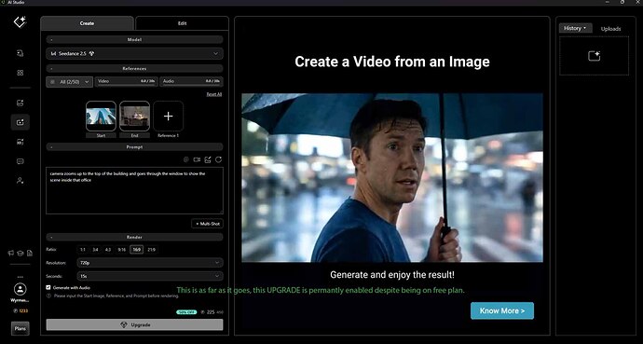Select the Audio references filter

192,82
